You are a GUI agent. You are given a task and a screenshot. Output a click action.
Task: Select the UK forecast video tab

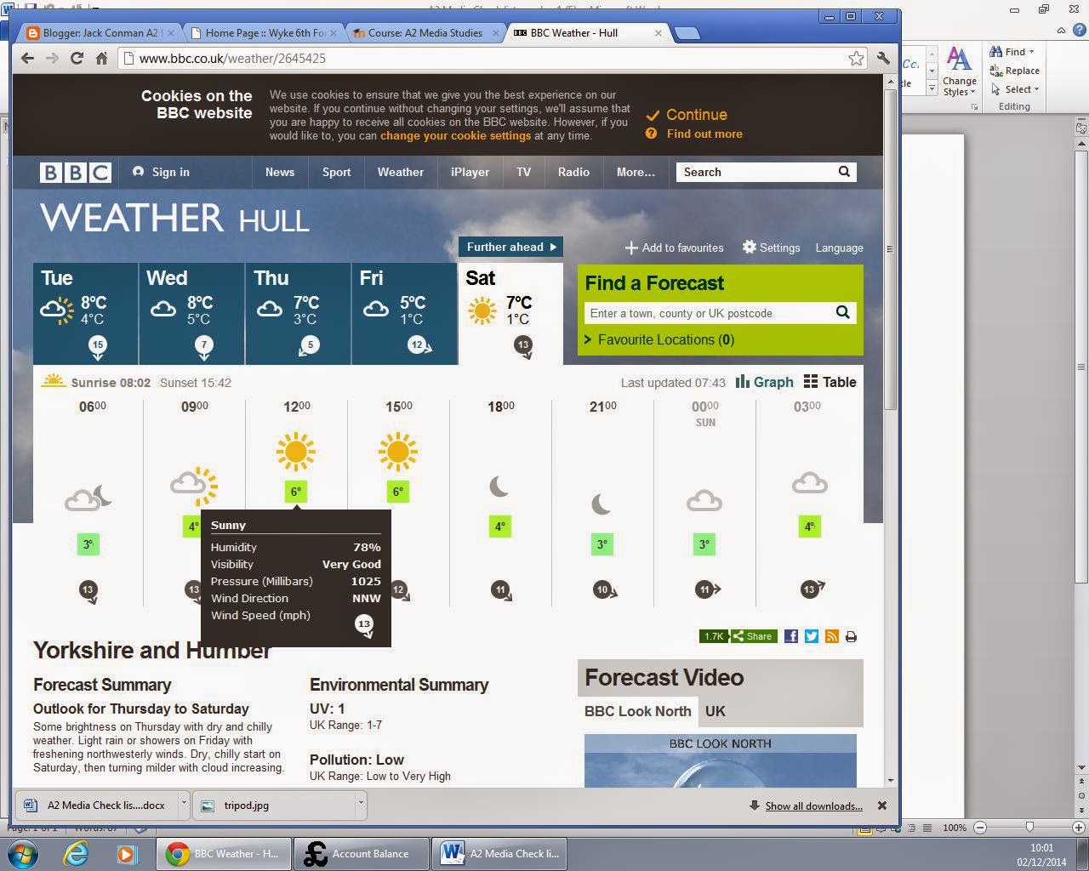click(x=716, y=711)
